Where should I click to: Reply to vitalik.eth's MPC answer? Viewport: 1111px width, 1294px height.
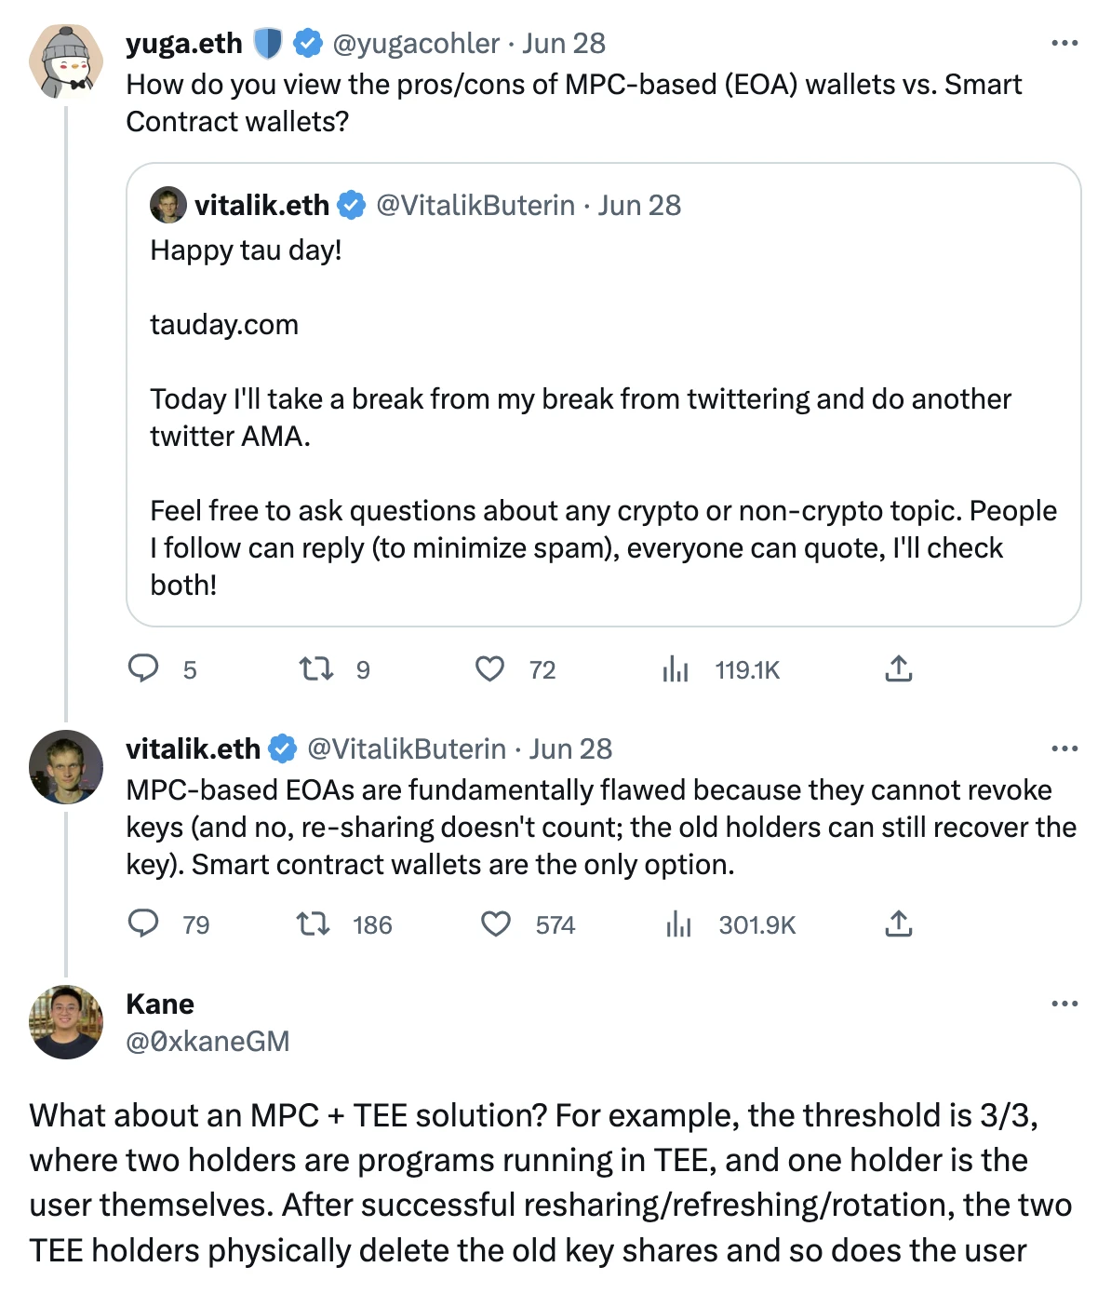(143, 923)
